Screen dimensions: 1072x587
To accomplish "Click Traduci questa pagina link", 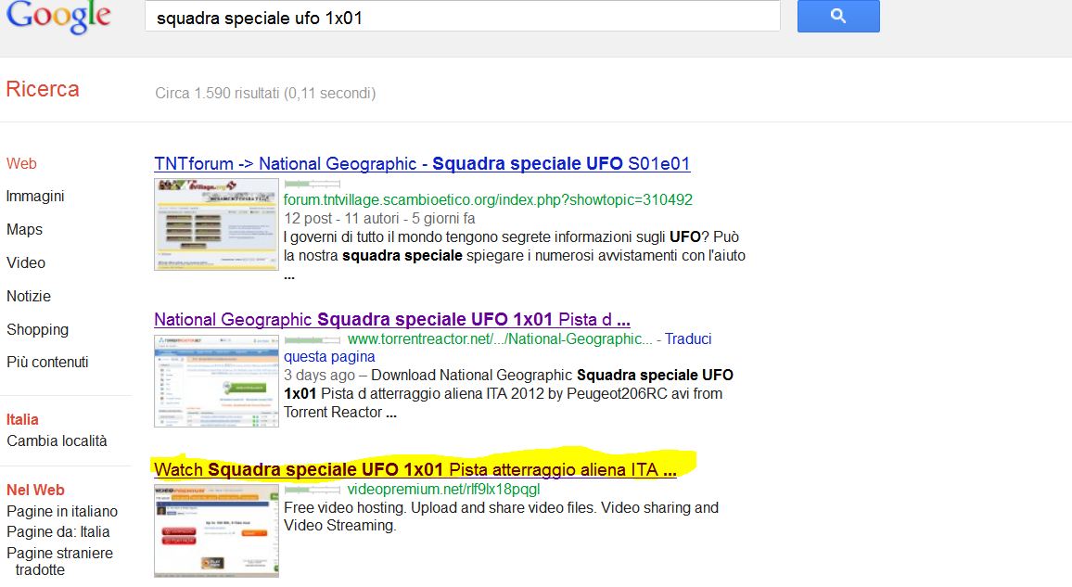I will coord(498,348).
